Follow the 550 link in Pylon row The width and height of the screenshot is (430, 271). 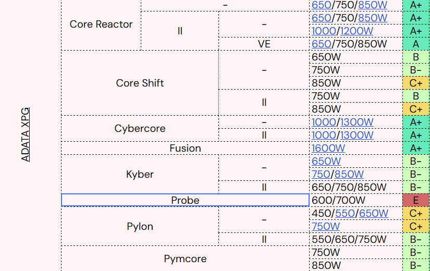[345, 213]
